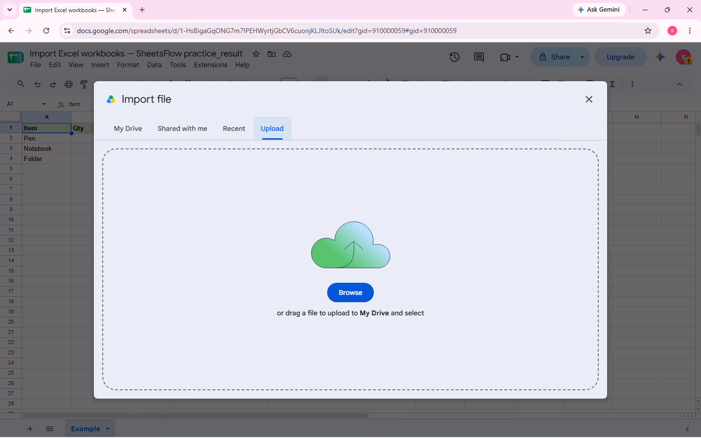701x438 pixels.
Task: Click the Meet video call icon
Action: [505, 57]
